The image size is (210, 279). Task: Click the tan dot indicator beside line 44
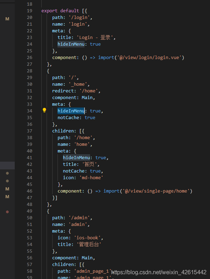tap(7, 181)
